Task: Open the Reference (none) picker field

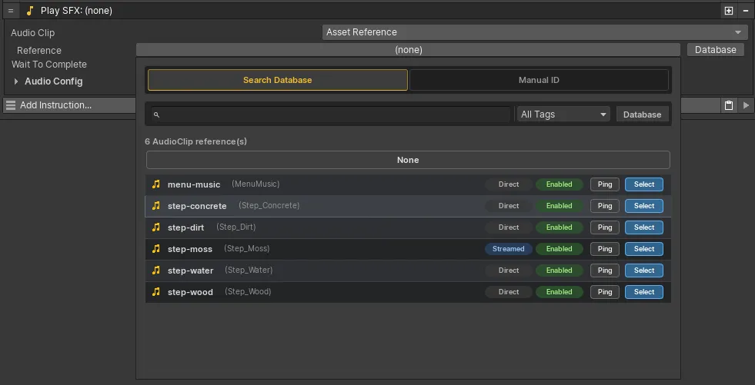Action: [408, 50]
